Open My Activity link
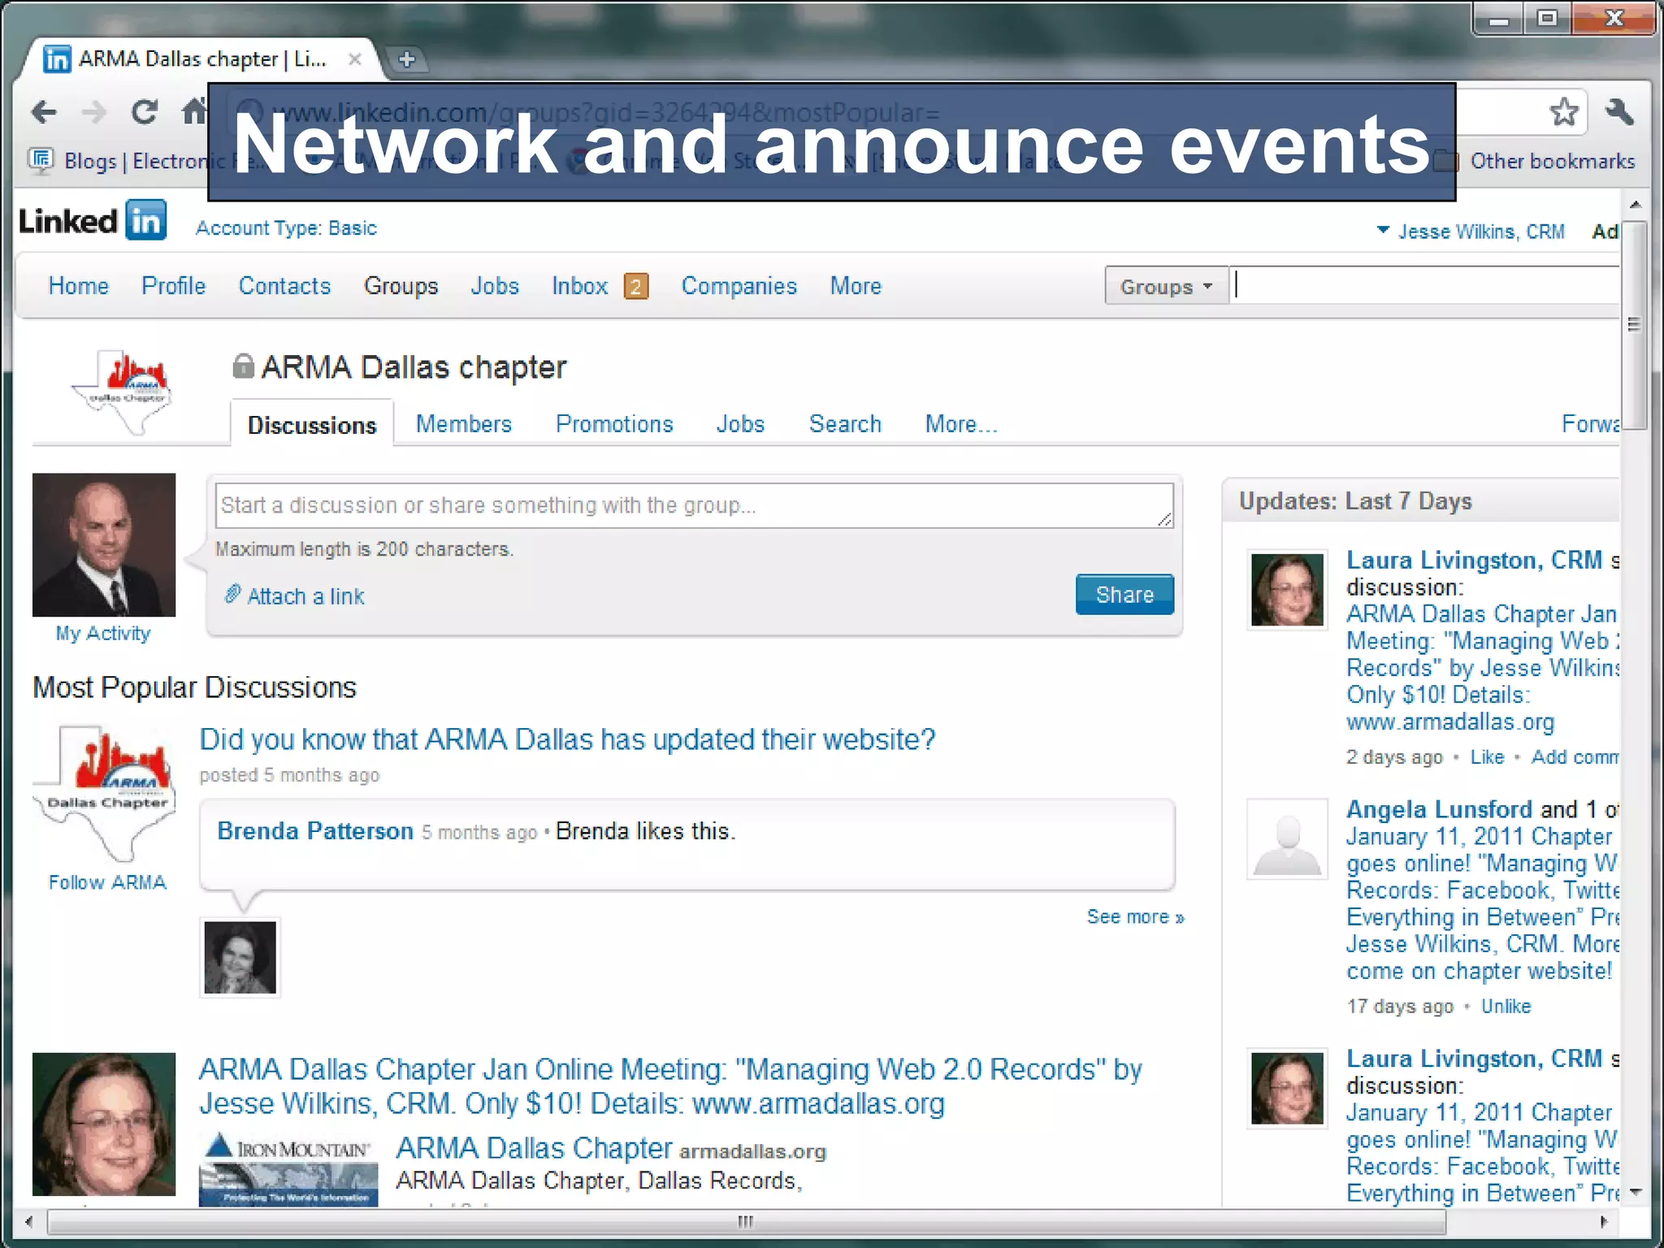 click(x=103, y=634)
